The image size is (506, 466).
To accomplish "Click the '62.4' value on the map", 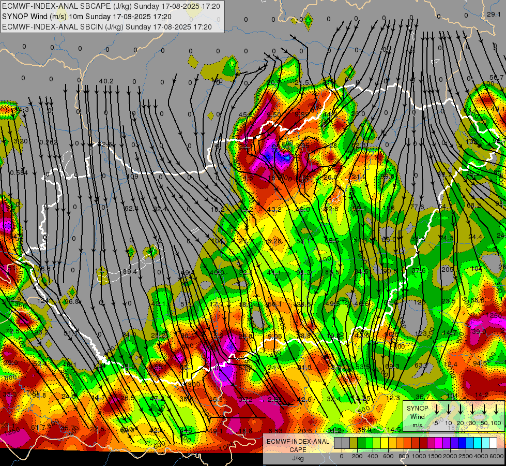I will pos(131,209).
